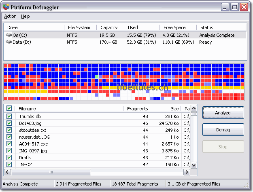Maximize the Defraggler window
The height and width of the screenshot is (192, 253).
coord(234,7)
